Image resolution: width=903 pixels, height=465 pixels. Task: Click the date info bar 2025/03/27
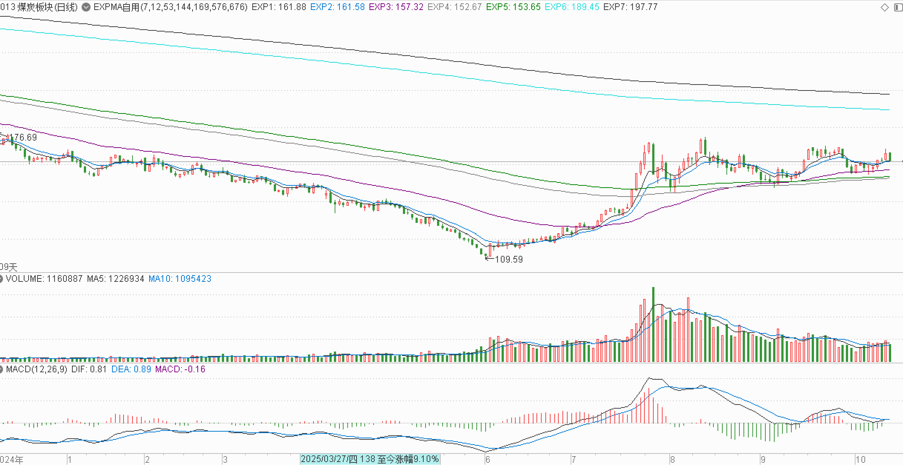click(x=370, y=459)
